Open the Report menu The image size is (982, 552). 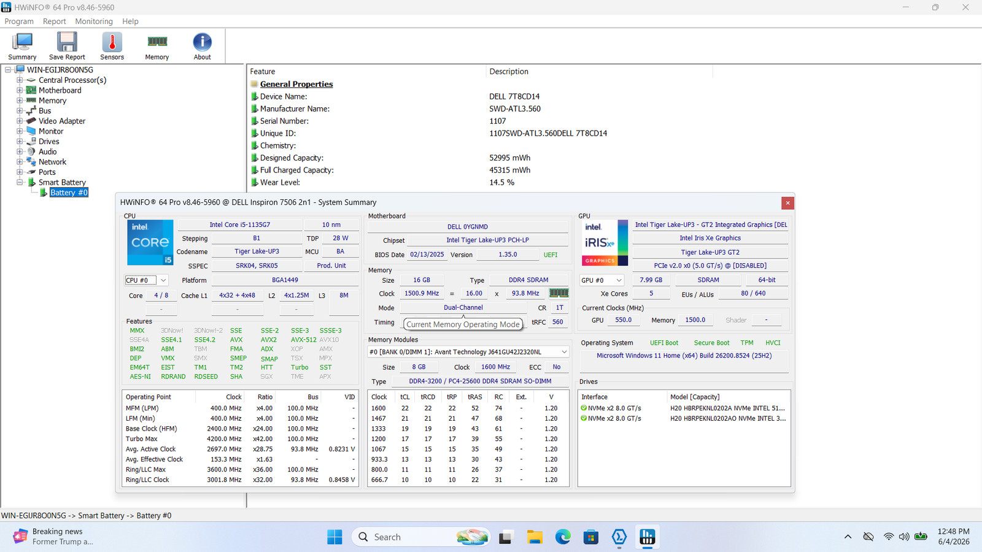pyautogui.click(x=54, y=21)
